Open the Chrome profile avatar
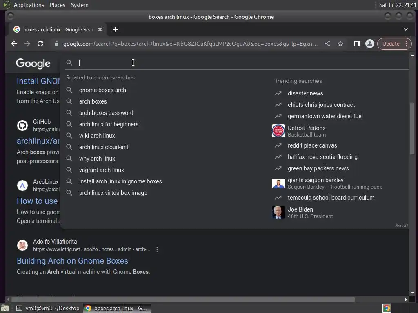The image size is (418, 313). click(370, 44)
